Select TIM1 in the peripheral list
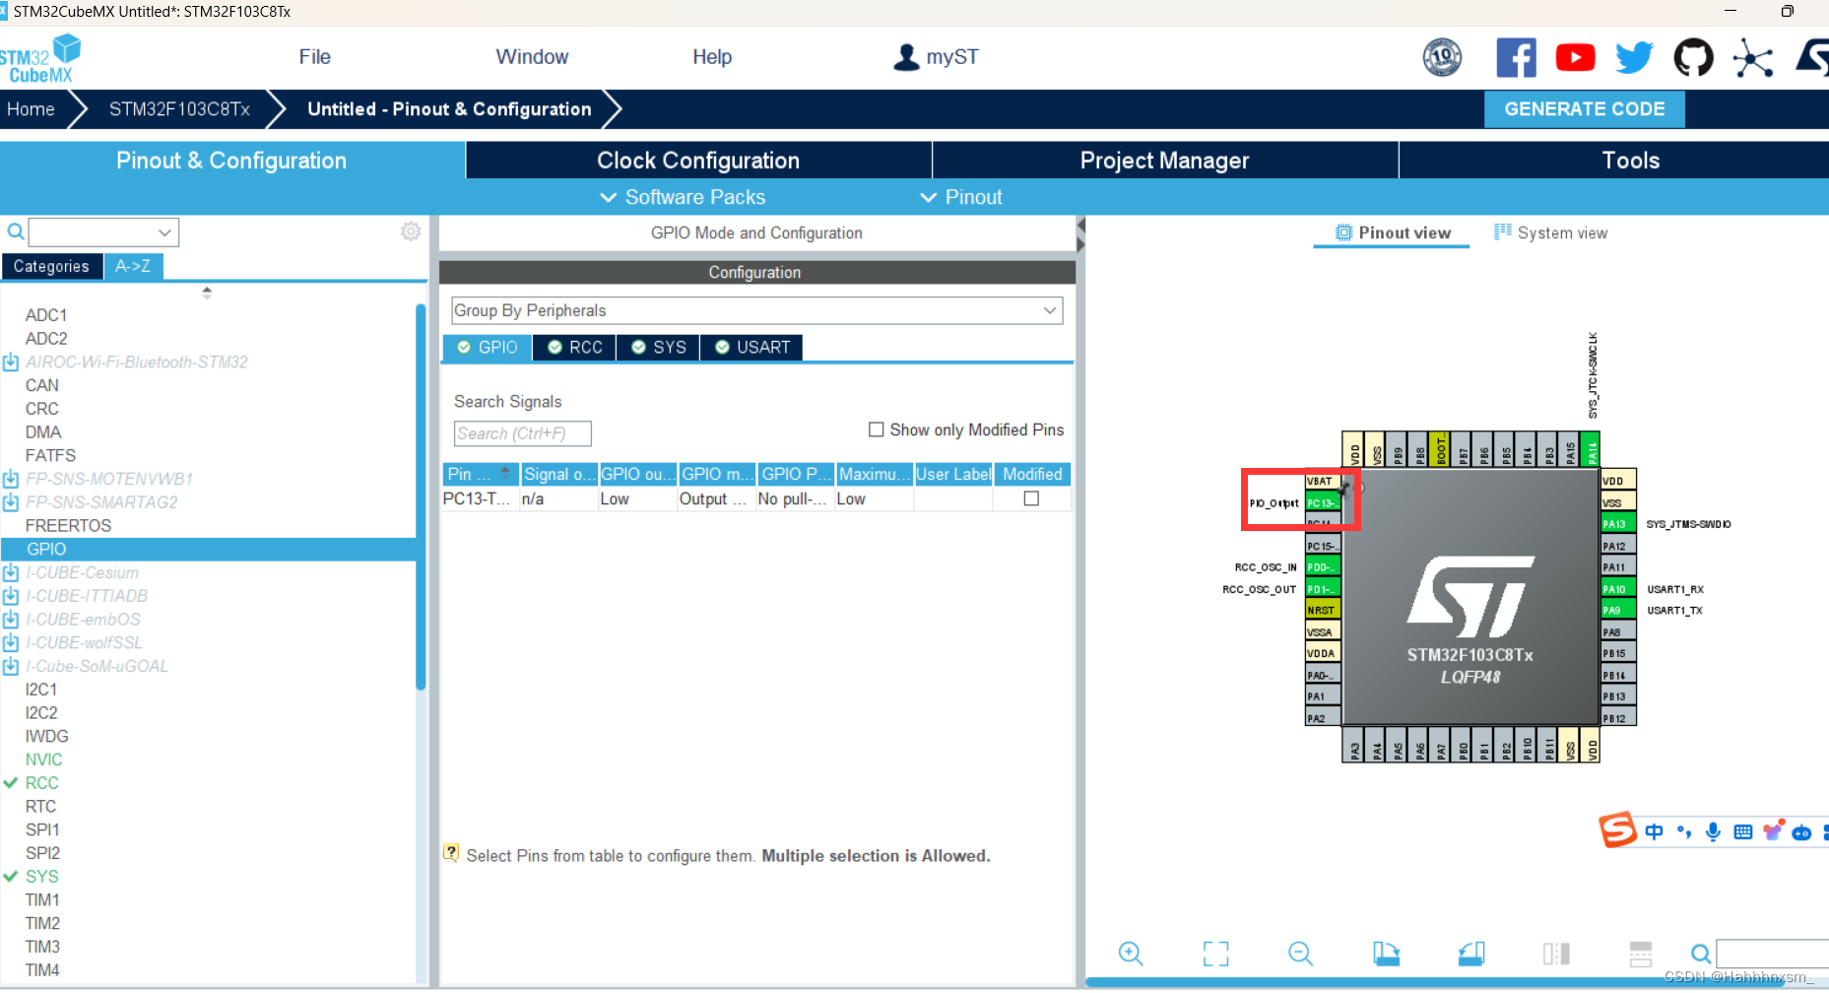The width and height of the screenshot is (1829, 993). click(42, 900)
